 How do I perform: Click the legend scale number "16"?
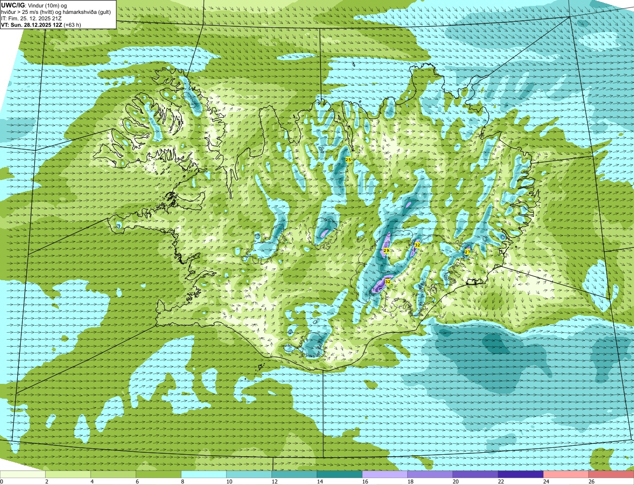point(365,482)
